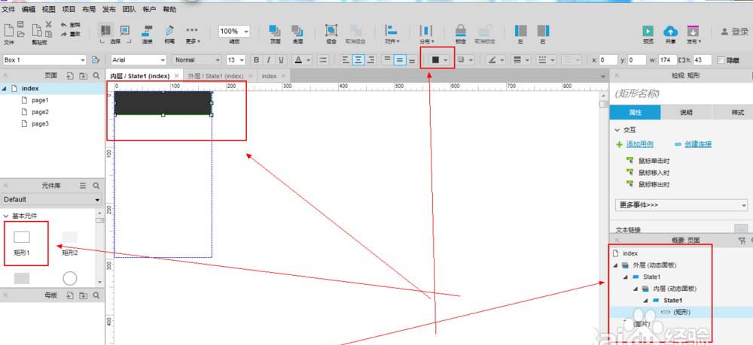
Task: Collapse the index page tree node
Action: pyautogui.click(x=5, y=89)
